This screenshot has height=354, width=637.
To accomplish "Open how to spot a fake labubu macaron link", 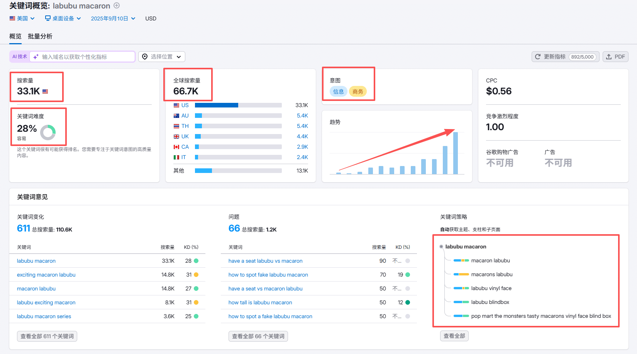I will (x=270, y=316).
